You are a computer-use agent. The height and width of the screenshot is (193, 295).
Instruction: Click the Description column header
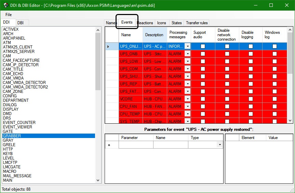click(154, 35)
